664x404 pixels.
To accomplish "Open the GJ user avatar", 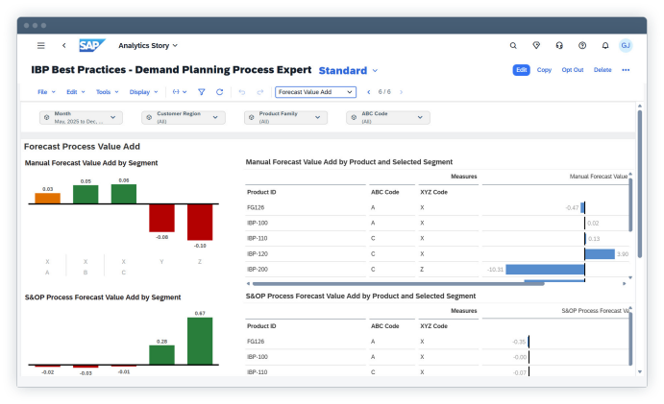I will point(626,45).
